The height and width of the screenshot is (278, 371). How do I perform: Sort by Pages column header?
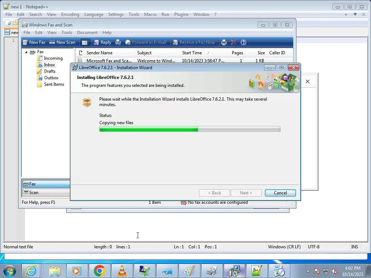point(236,53)
